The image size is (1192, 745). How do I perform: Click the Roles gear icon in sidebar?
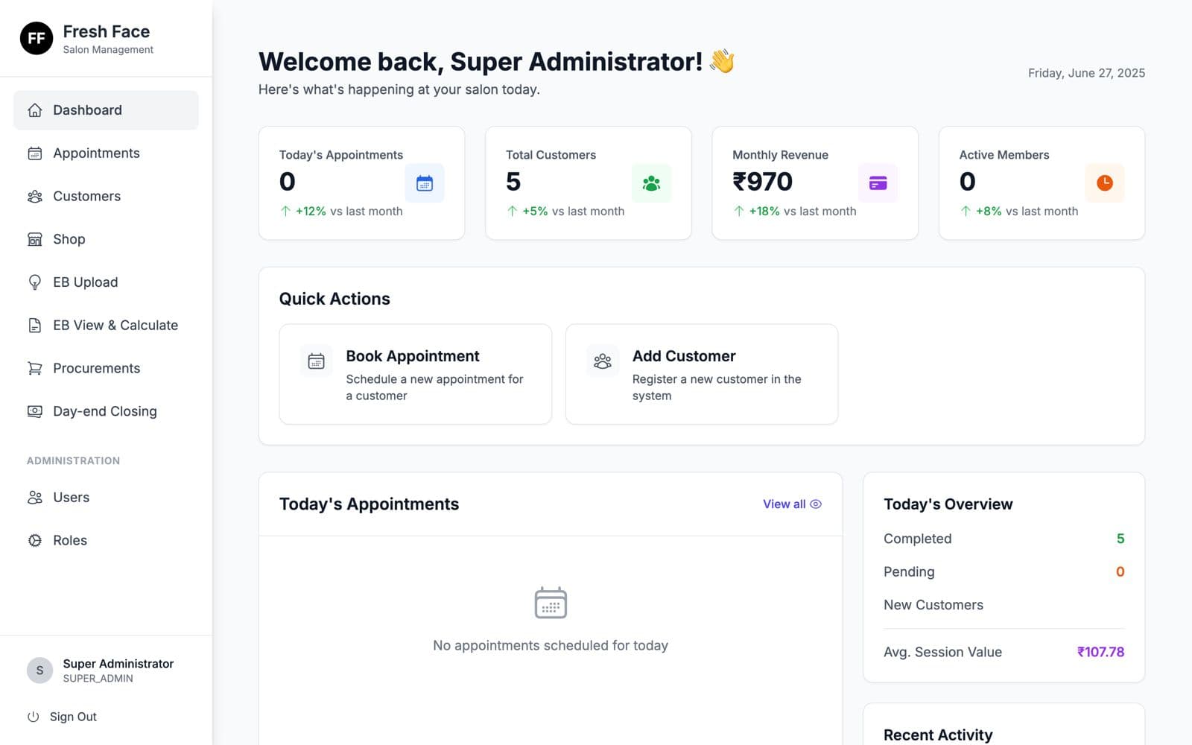[35, 541]
